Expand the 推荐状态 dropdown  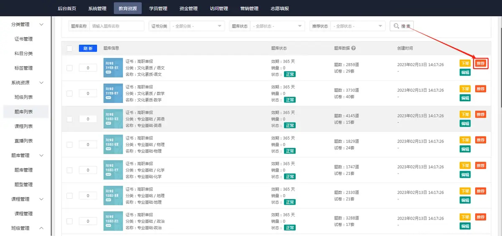coord(358,26)
